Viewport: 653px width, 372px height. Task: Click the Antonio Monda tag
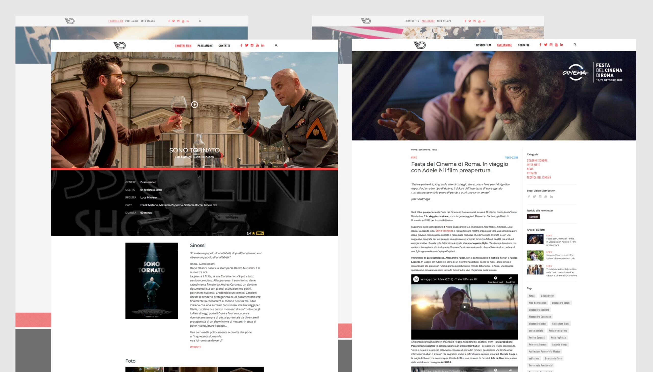tap(560, 344)
